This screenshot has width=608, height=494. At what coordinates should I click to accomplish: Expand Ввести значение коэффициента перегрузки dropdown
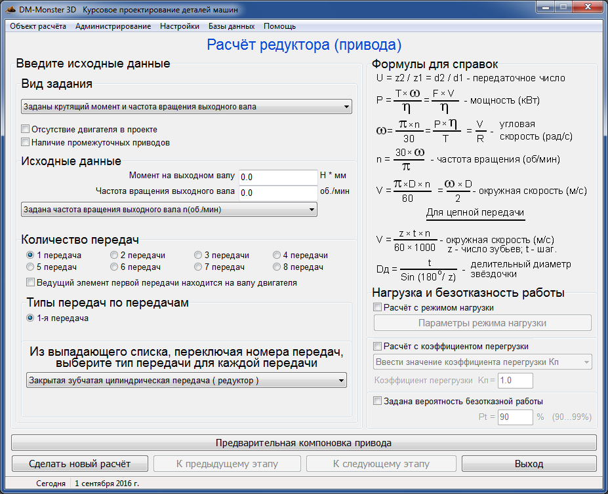point(482,362)
